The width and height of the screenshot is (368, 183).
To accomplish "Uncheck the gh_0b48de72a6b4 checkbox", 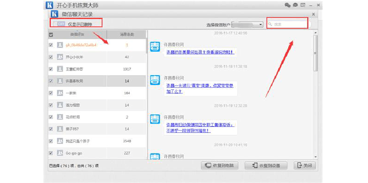I will point(51,45).
